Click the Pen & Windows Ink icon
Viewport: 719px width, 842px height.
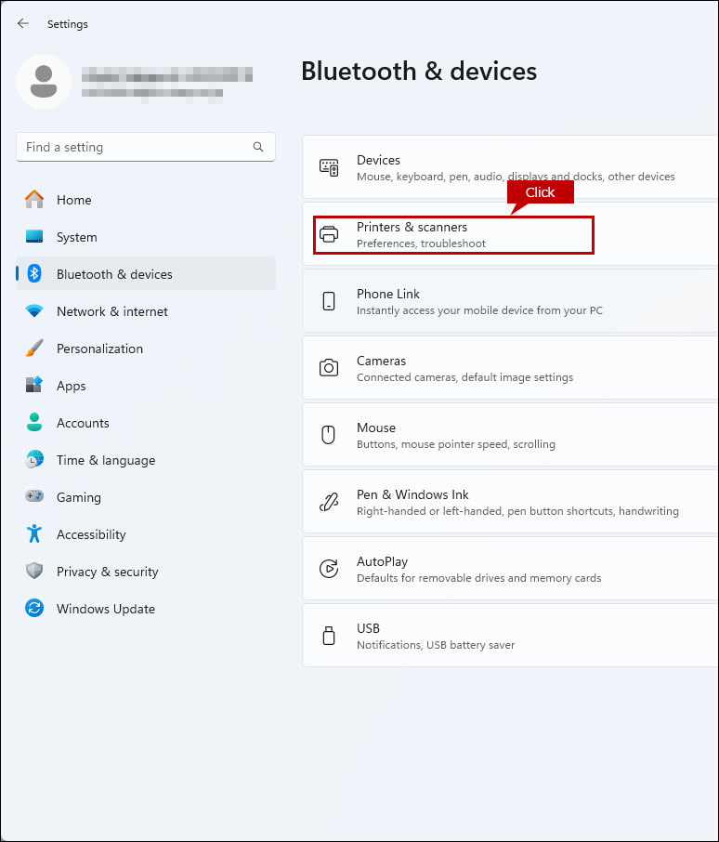(329, 502)
